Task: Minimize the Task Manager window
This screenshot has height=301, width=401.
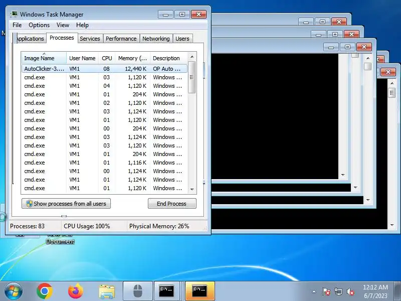Action: (166, 15)
